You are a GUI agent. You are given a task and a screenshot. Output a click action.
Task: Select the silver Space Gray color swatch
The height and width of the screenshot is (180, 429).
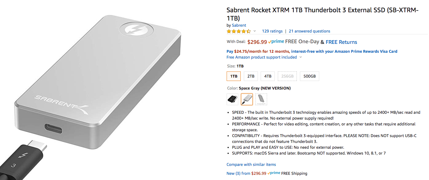tap(247, 99)
